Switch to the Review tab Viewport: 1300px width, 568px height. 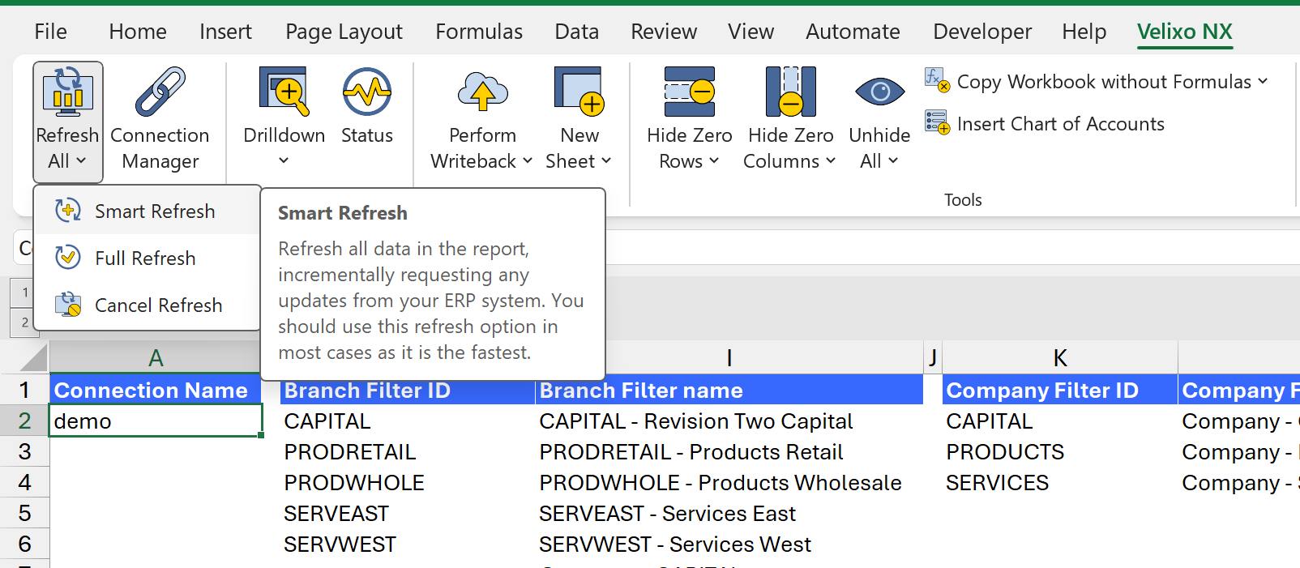tap(664, 32)
